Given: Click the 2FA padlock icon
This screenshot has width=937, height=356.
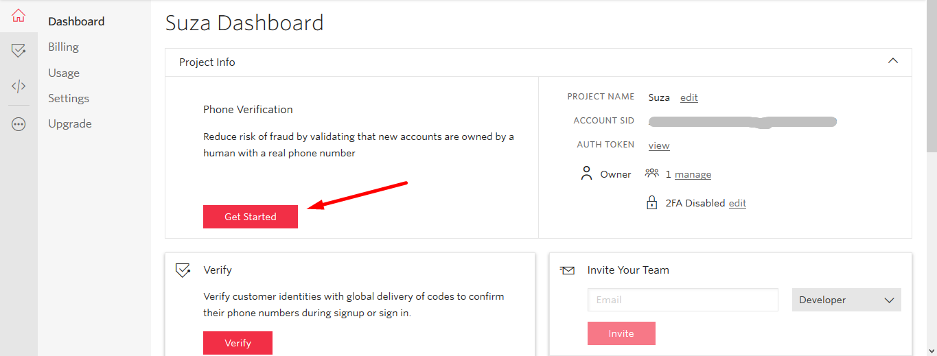Looking at the screenshot, I should [651, 203].
